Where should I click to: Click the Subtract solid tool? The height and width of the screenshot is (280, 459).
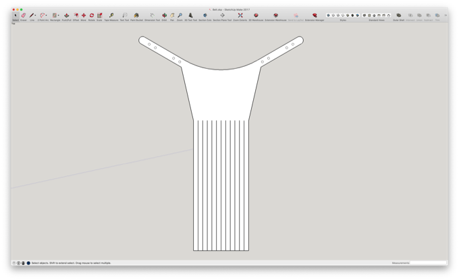pos(428,16)
